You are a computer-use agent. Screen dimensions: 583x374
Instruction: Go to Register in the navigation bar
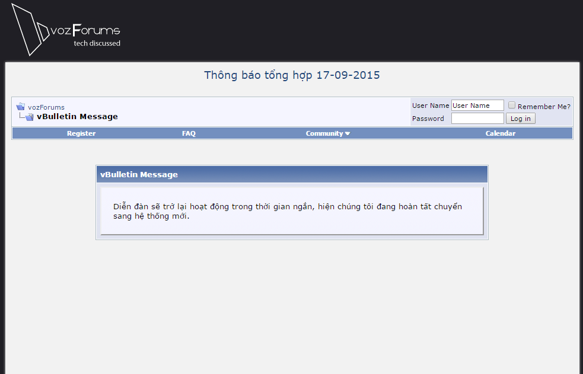[81, 133]
